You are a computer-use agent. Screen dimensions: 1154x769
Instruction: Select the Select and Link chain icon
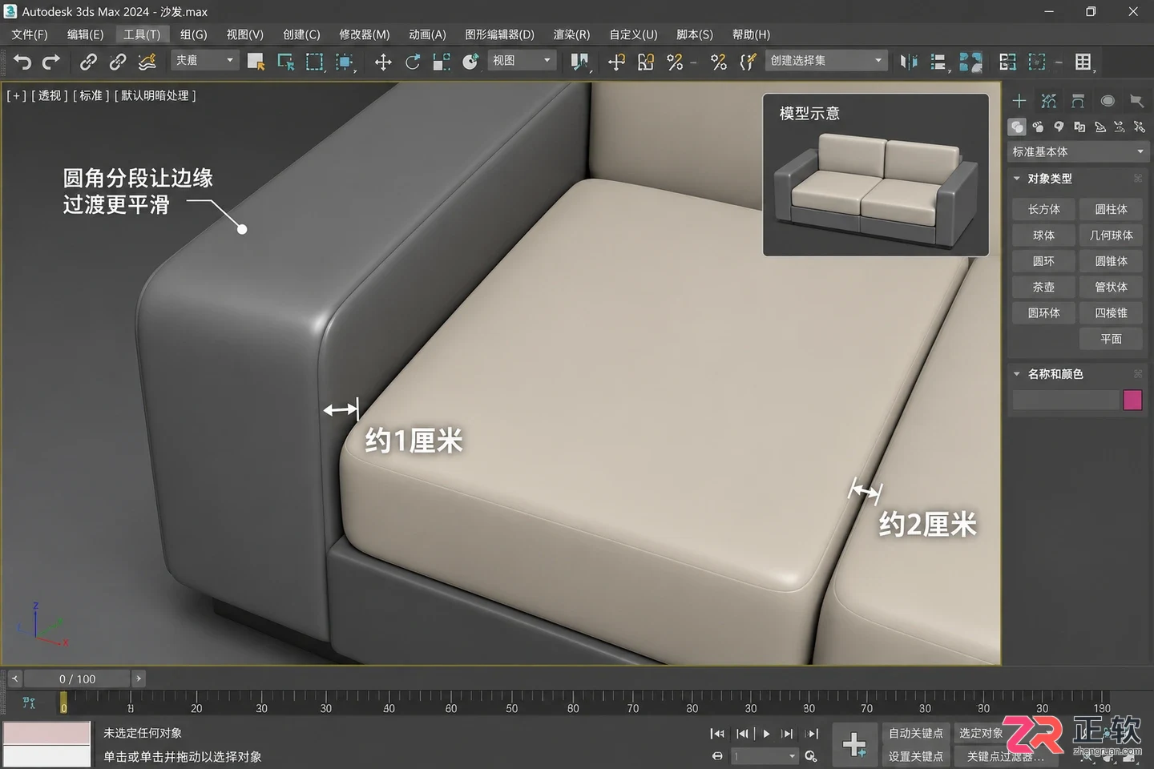coord(88,62)
